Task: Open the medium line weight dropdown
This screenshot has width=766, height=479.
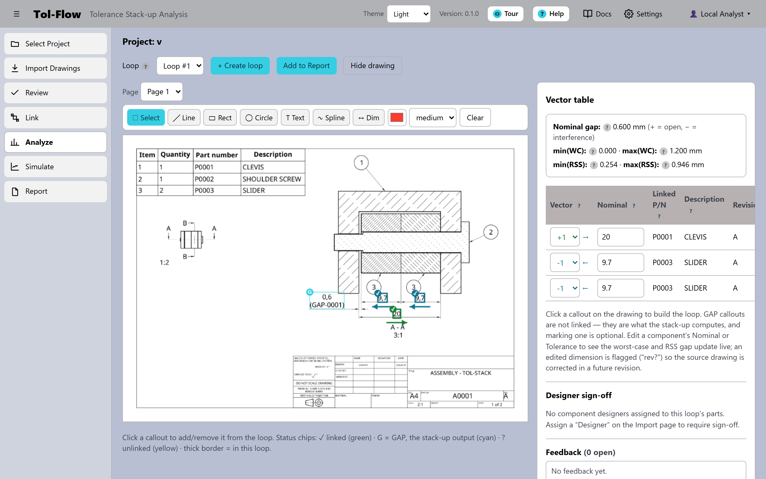Action: click(x=432, y=118)
